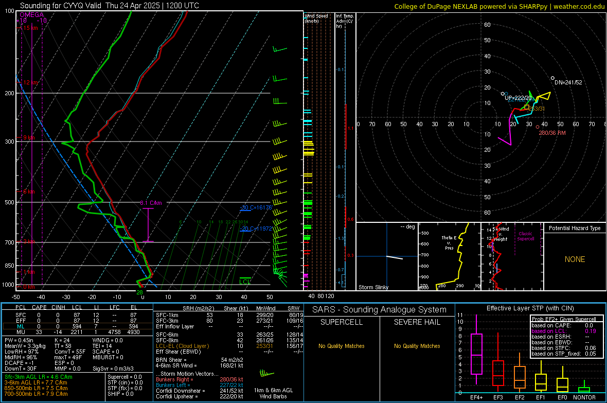
Task: Click the magenta 'Classic Supercell' label
Action: point(526,236)
